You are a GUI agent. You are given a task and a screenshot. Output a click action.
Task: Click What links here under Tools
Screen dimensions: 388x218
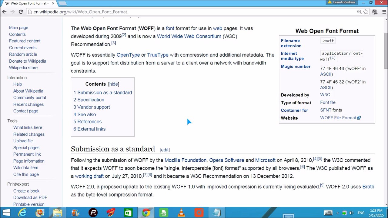click(x=28, y=127)
